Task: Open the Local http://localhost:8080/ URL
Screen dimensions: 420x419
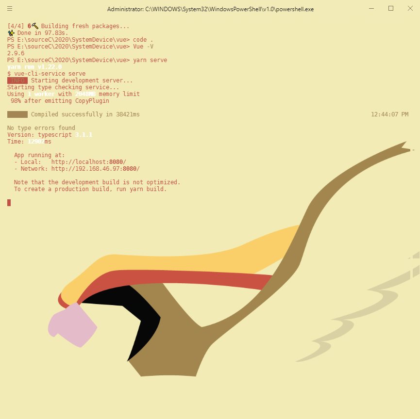Action: [89, 162]
